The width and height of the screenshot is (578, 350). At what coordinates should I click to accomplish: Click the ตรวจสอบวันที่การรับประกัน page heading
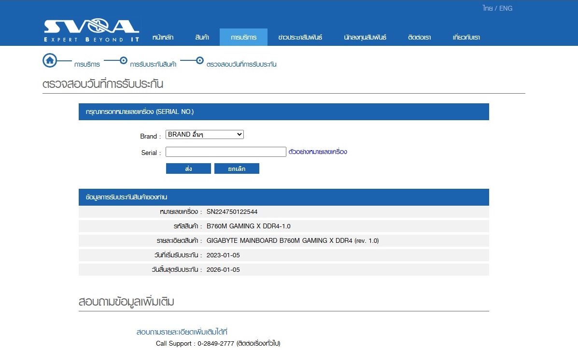(x=103, y=84)
